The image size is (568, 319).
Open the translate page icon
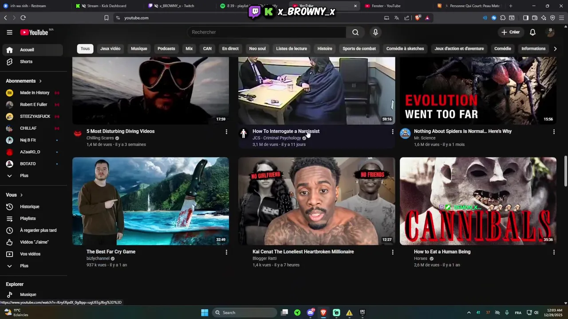397,18
